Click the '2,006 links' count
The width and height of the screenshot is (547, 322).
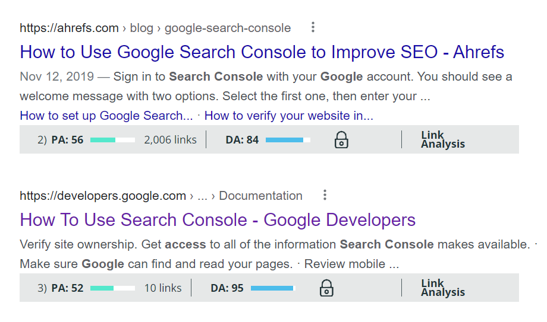click(x=170, y=140)
